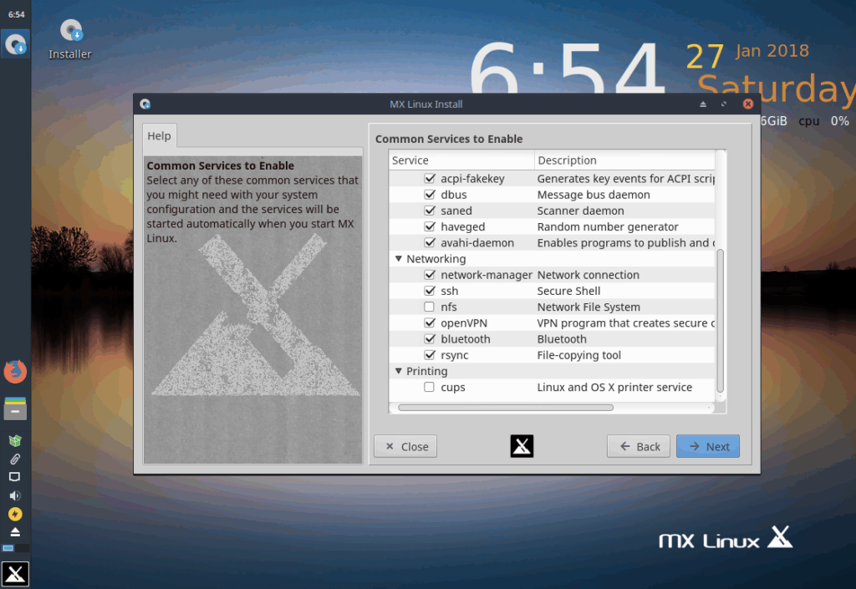Click the MX Linux Install title bar icon
This screenshot has width=856, height=589.
[x=145, y=104]
